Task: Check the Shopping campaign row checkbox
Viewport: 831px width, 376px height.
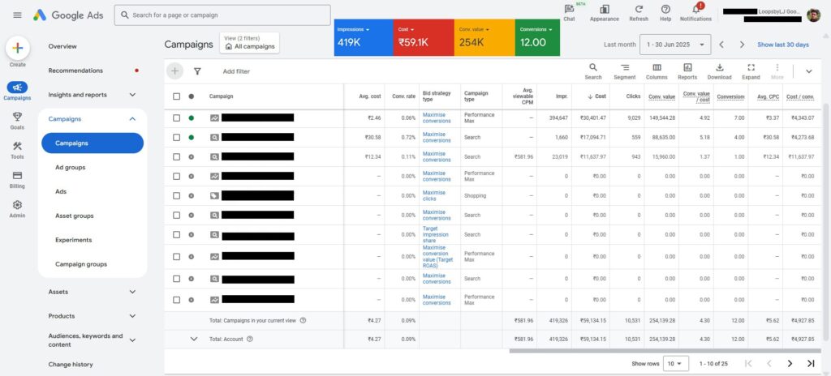Action: tap(176, 195)
